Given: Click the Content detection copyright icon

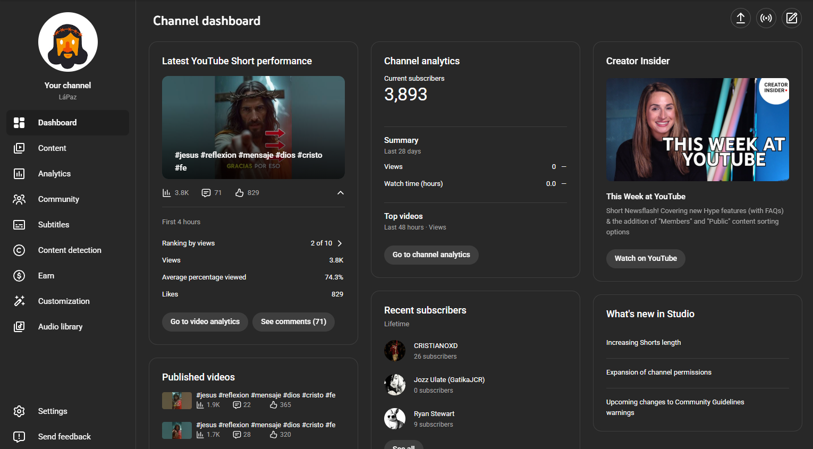Looking at the screenshot, I should click(19, 250).
